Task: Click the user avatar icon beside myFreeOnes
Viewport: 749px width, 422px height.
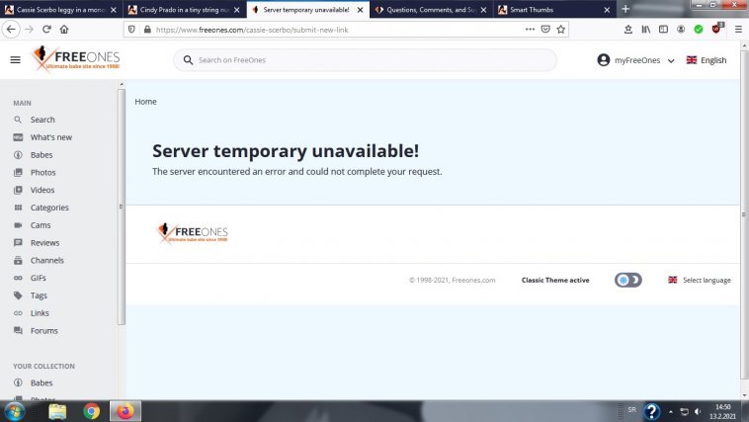Action: point(604,59)
